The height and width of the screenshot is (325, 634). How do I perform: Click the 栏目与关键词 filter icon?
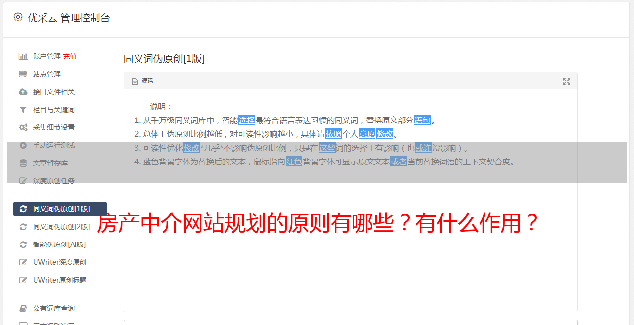[23, 110]
